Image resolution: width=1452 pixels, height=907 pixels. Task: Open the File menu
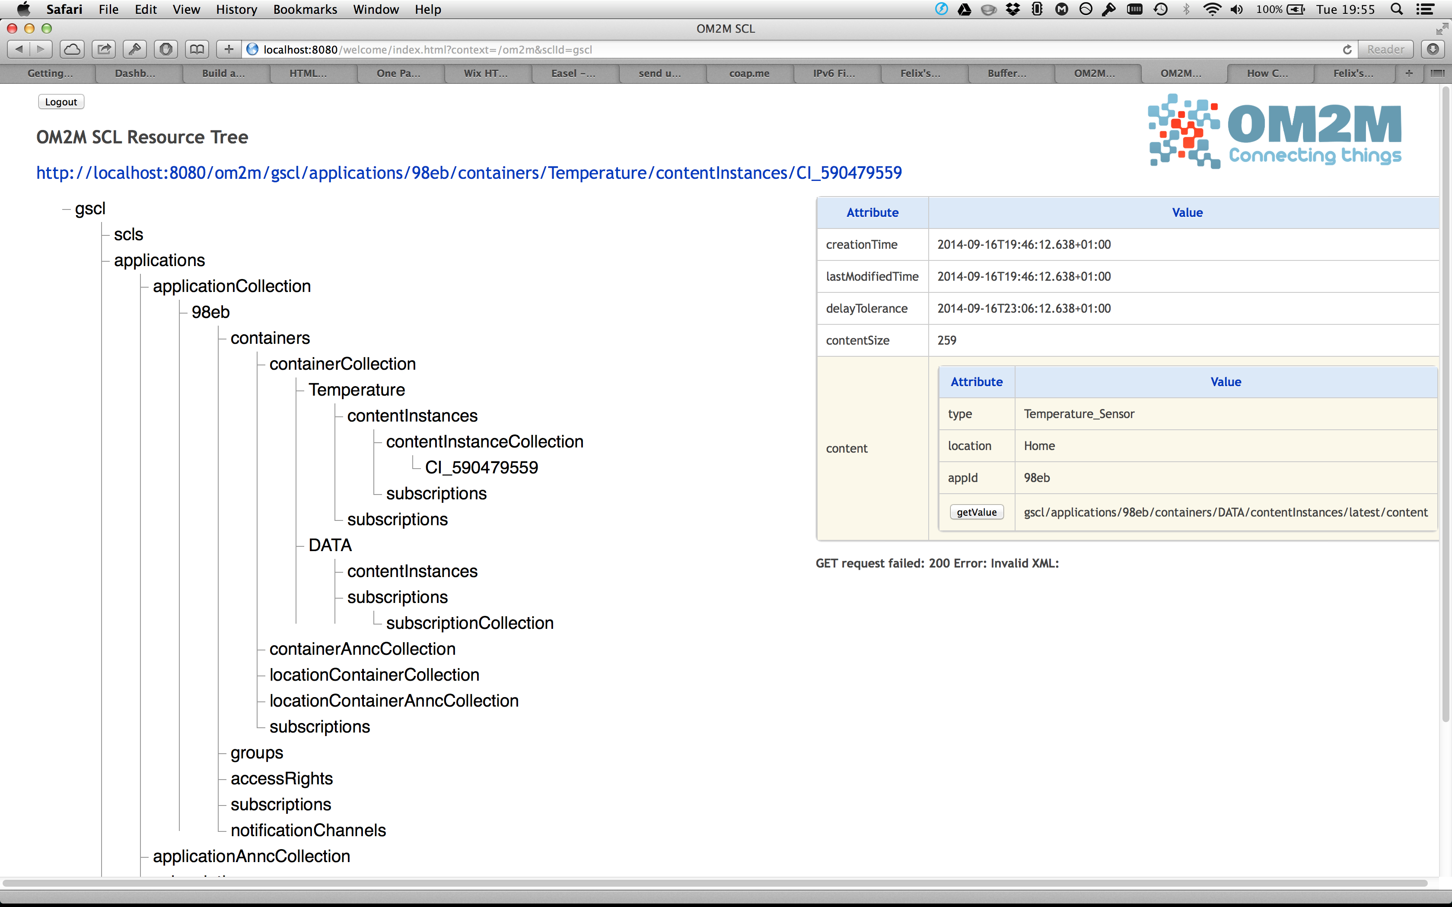click(x=108, y=9)
